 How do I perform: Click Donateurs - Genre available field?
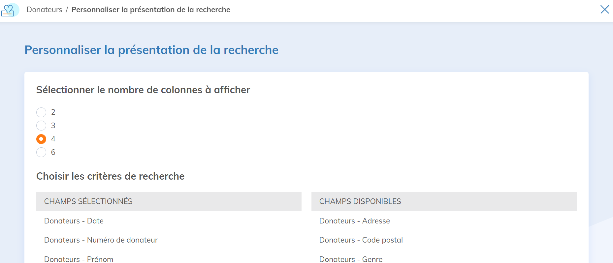pyautogui.click(x=351, y=259)
